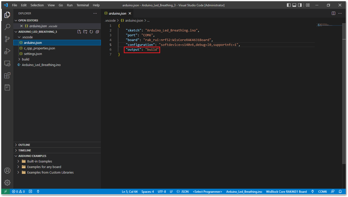Click .vscode breadcrumb above the editor
348x197 pixels.
[110, 20]
